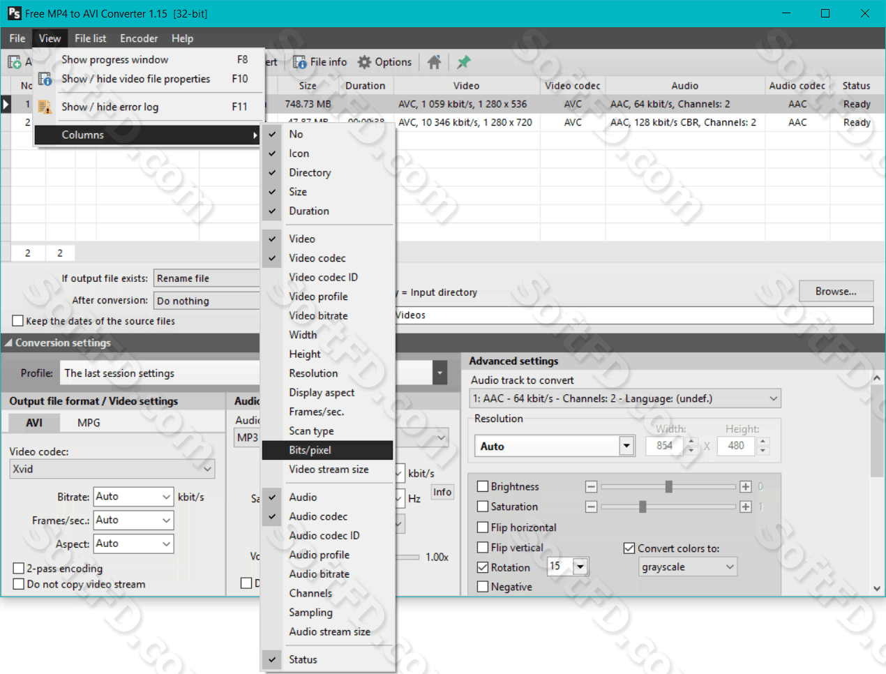
Task: Toggle Directory column in the Columns submenu
Action: tap(328, 172)
